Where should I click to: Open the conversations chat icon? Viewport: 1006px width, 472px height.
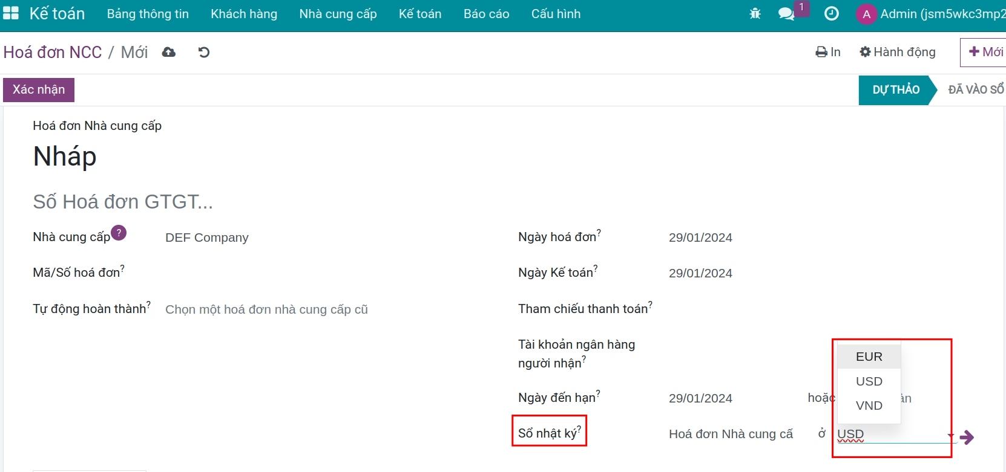pyautogui.click(x=786, y=13)
